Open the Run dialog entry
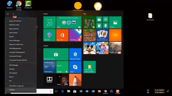 click(x=21, y=81)
